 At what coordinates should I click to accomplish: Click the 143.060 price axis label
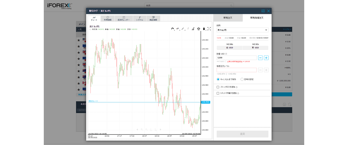click(x=205, y=40)
